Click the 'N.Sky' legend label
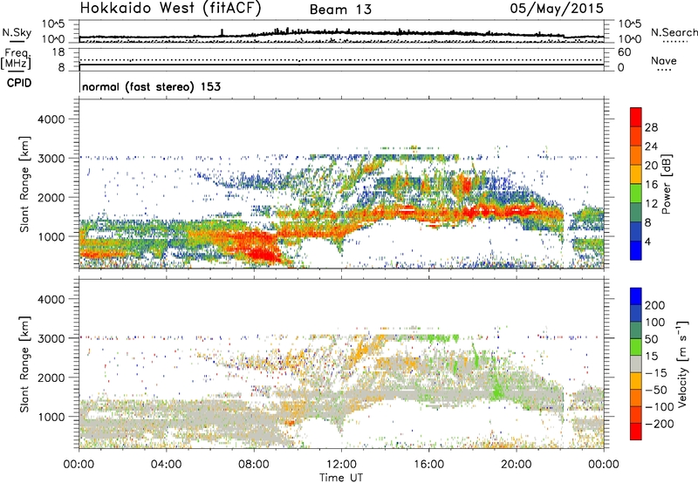 [x=17, y=32]
